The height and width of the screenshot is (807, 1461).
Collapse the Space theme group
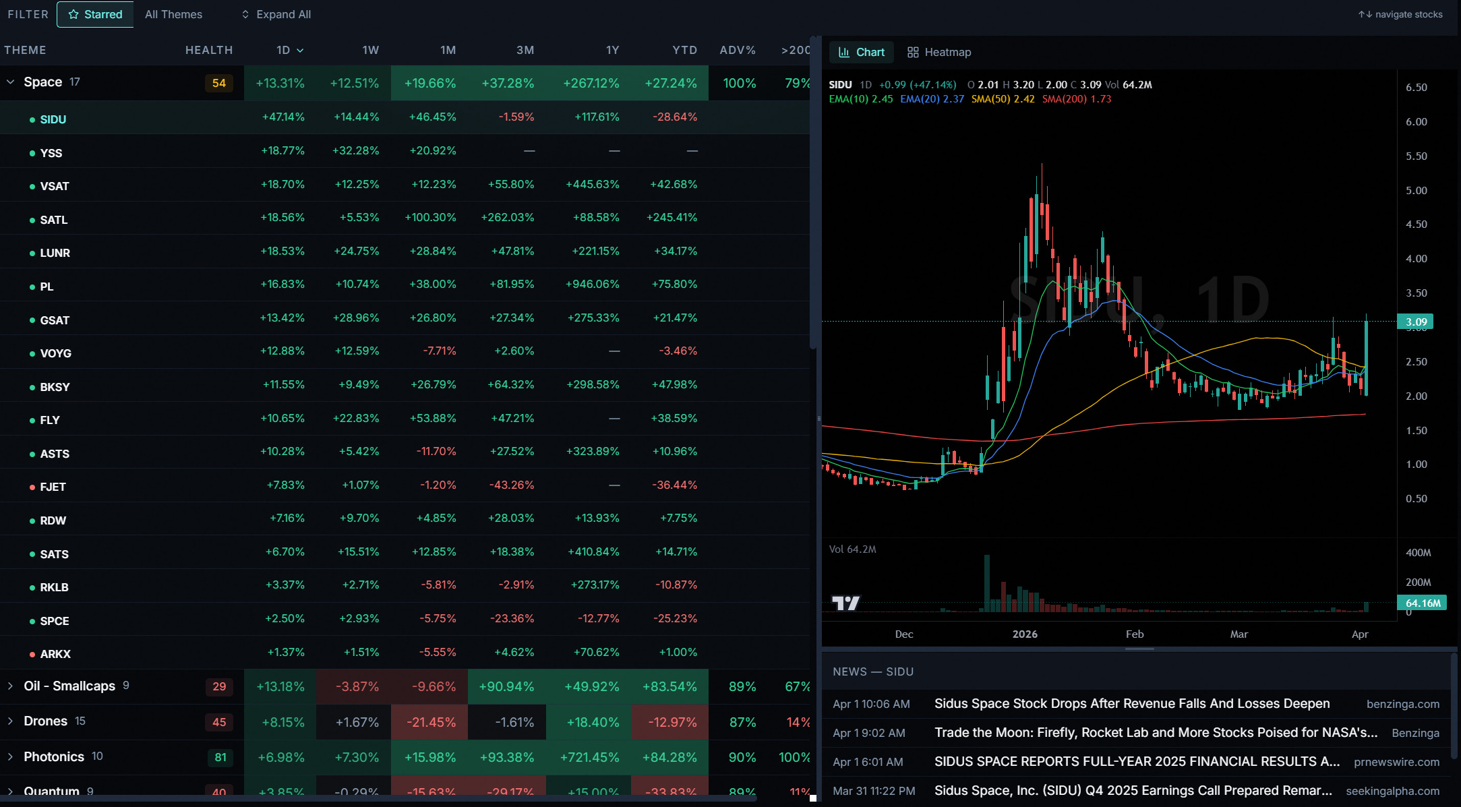pyautogui.click(x=10, y=82)
